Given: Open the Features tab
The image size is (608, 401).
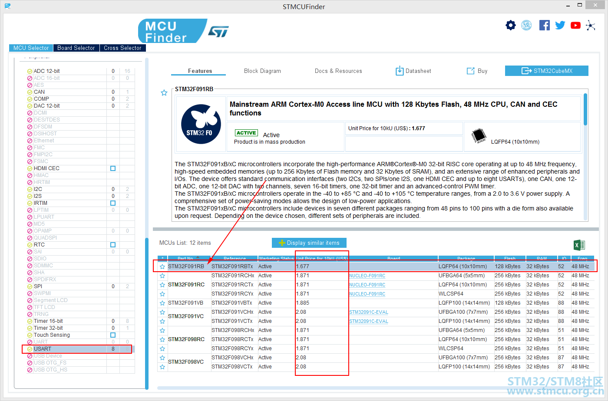Looking at the screenshot, I should tap(200, 71).
